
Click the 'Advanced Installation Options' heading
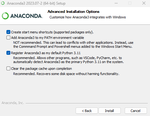pos(73,12)
